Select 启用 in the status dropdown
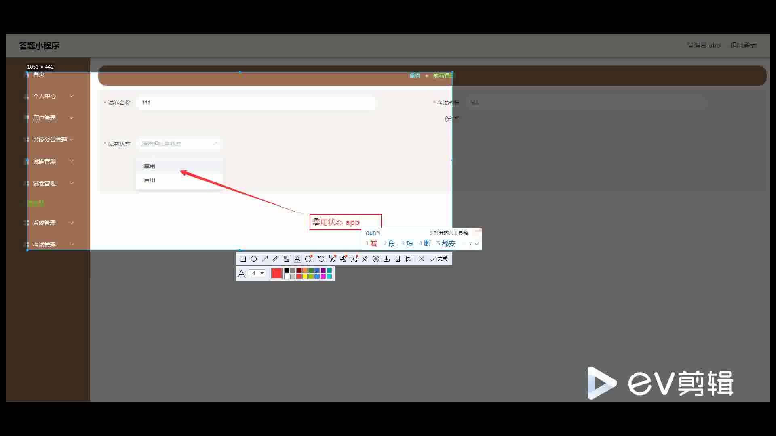Image resolution: width=776 pixels, height=436 pixels. pos(179,180)
